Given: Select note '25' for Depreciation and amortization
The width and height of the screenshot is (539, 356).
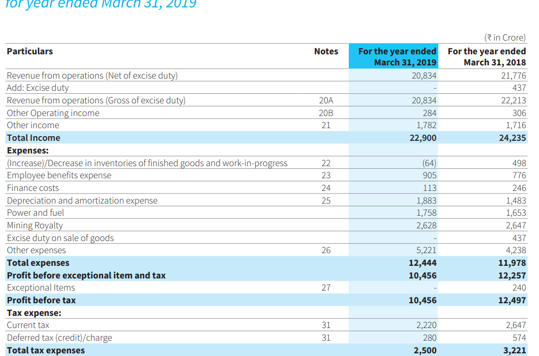Looking at the screenshot, I should pos(326,200).
